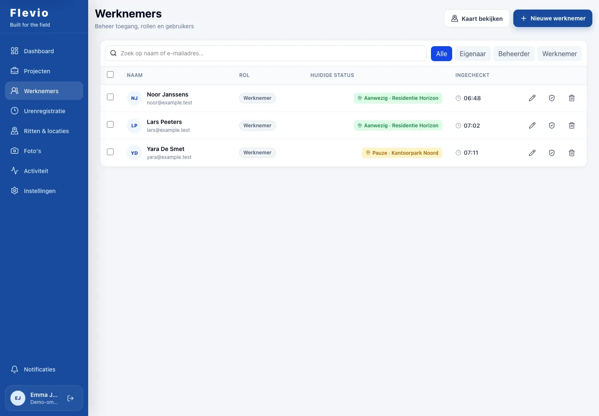Image resolution: width=599 pixels, height=416 pixels.
Task: Click the Werknemer role badge for Noor Janssens
Action: tap(257, 98)
